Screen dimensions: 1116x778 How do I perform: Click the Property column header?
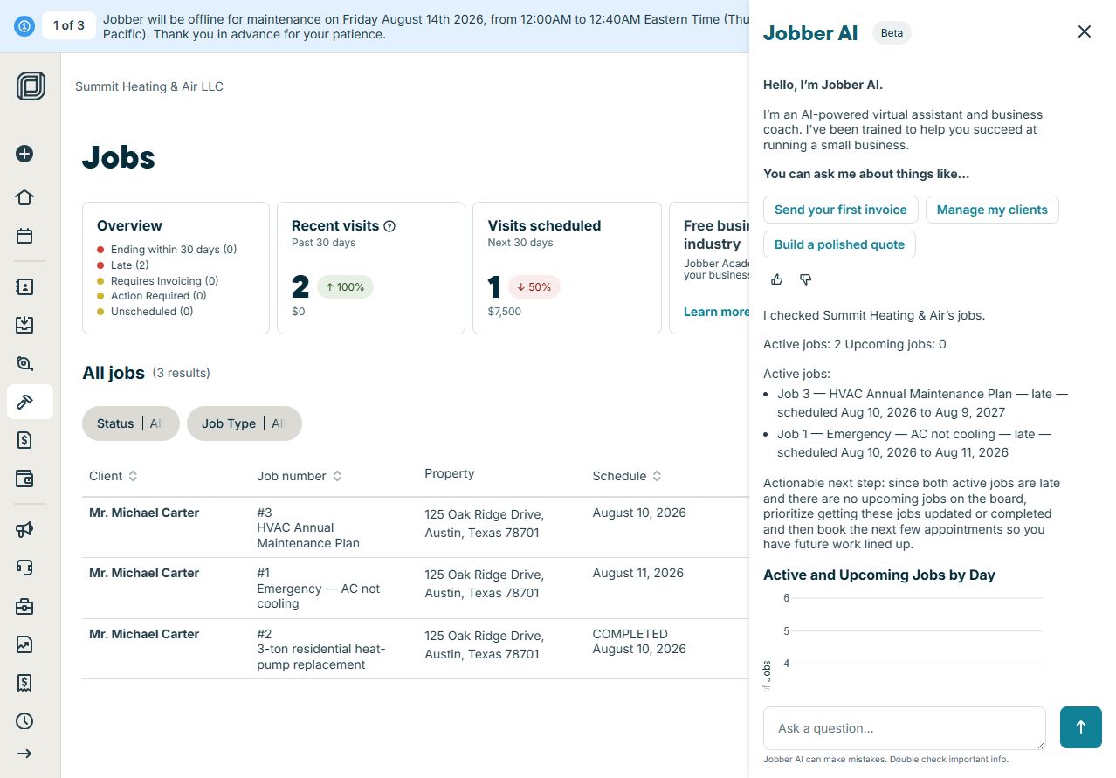[x=450, y=473]
